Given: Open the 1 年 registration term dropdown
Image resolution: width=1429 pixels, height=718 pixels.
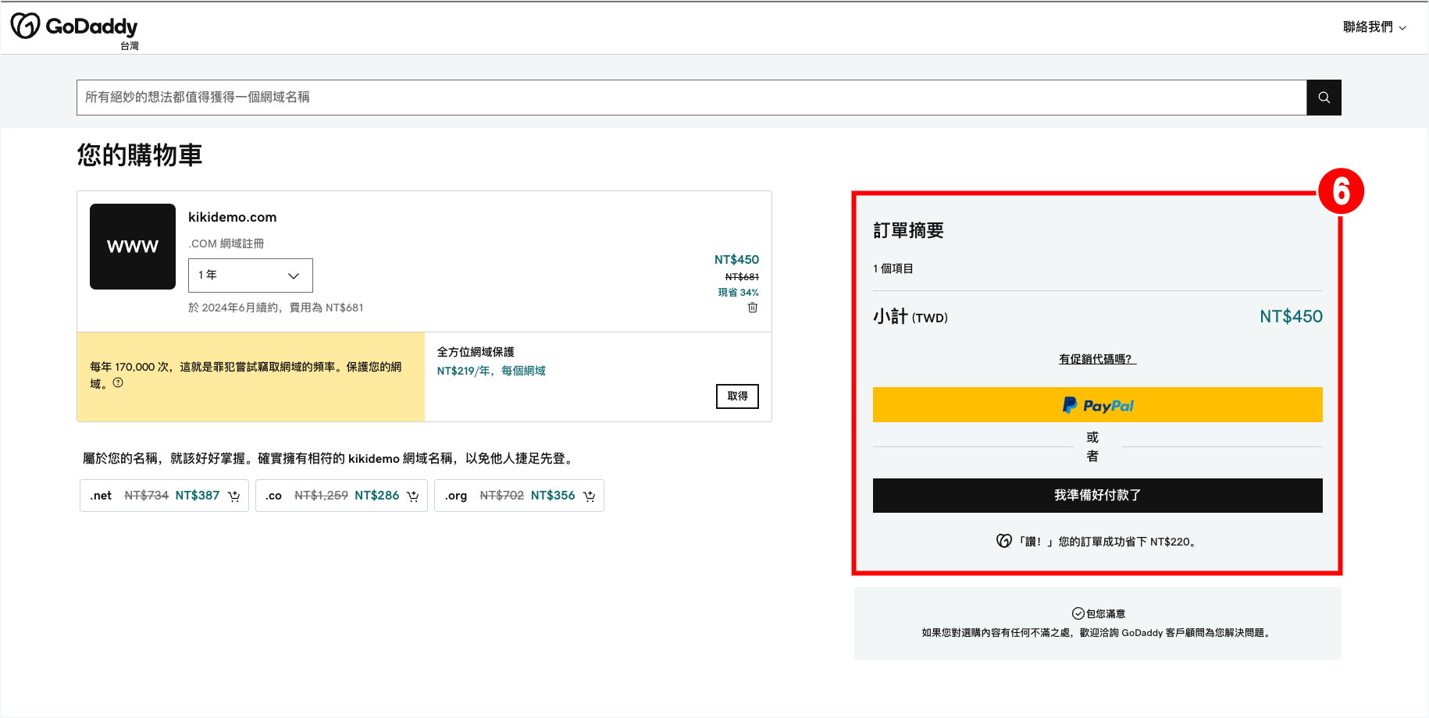Looking at the screenshot, I should [x=251, y=275].
